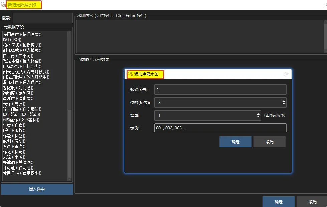
Task: Select 说明 metadata field
Action: (x=14, y=141)
